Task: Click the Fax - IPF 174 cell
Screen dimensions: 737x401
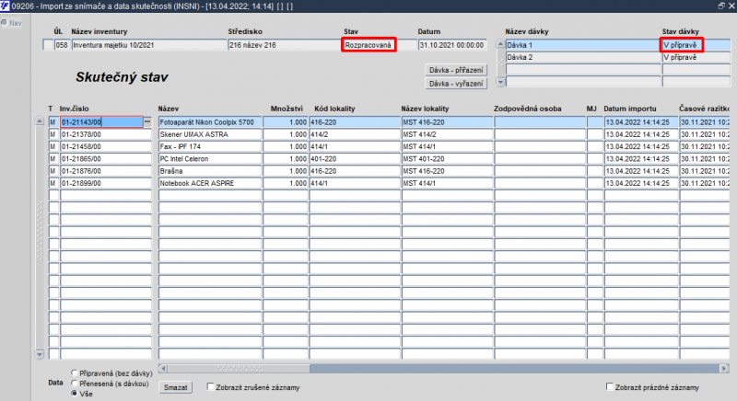Action: pos(210,146)
